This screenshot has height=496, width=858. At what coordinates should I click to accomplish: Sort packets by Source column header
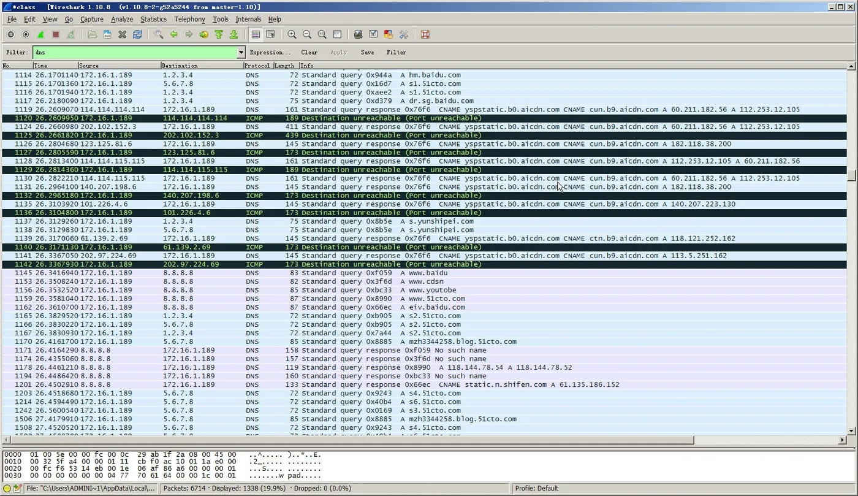click(120, 66)
